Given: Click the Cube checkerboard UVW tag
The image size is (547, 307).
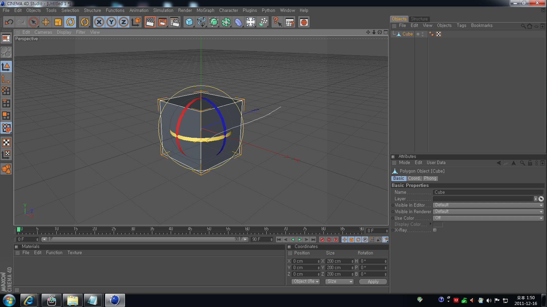Looking at the screenshot, I should [x=438, y=34].
